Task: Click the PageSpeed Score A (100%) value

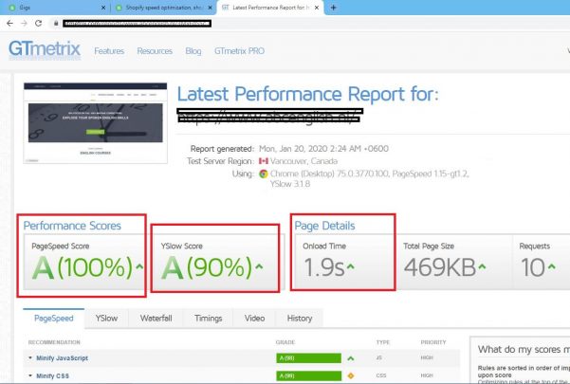Action: pos(83,267)
